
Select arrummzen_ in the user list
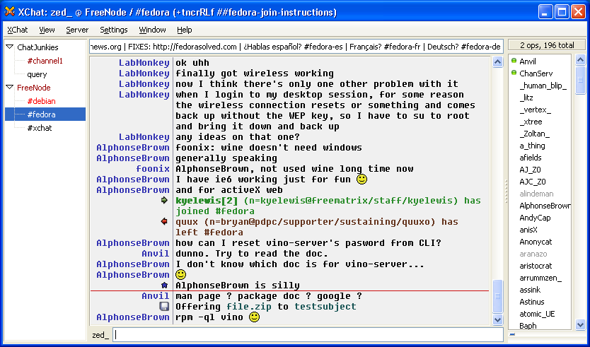(x=540, y=278)
